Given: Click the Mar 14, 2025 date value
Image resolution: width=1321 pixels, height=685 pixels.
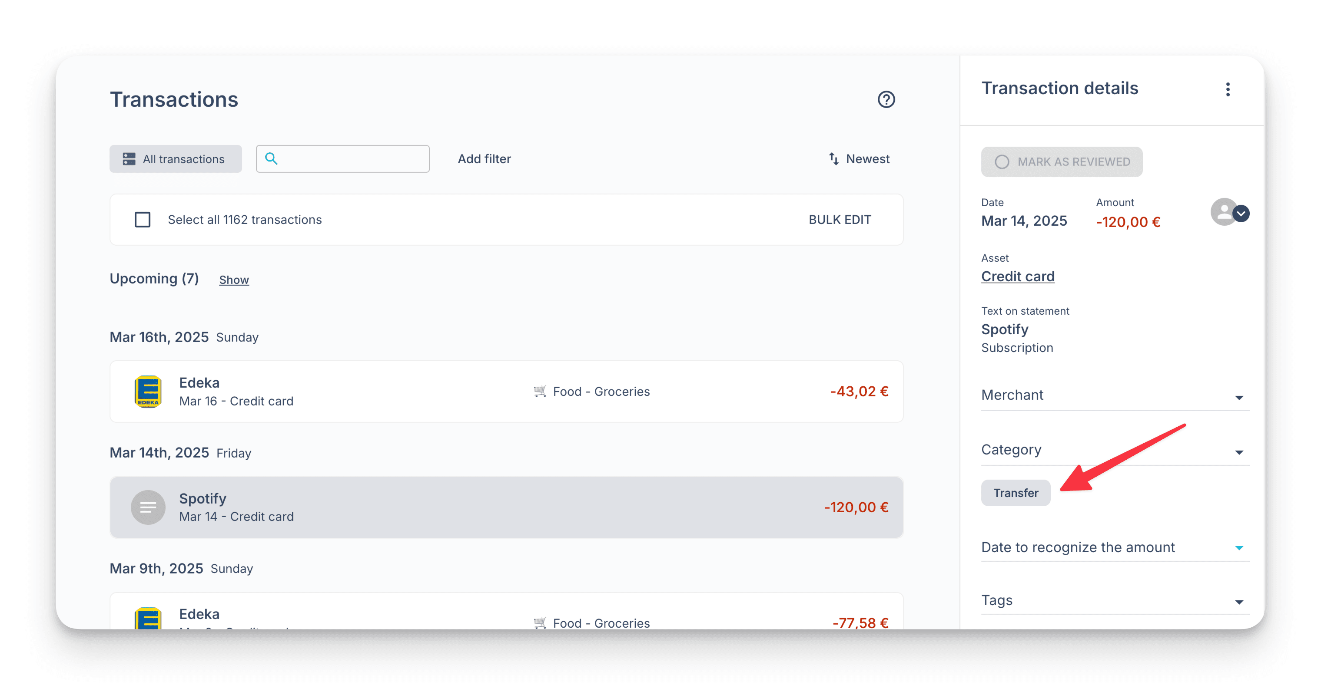Looking at the screenshot, I should coord(1024,221).
